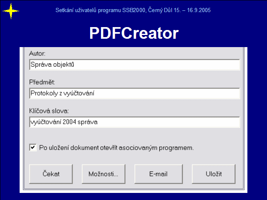Click the Uložit save button
267x200 pixels.
pos(214,174)
